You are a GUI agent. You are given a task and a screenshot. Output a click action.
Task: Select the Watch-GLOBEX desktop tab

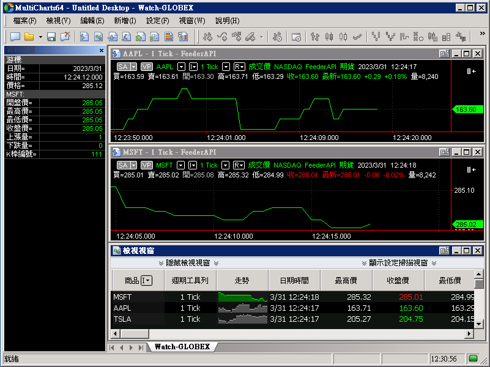coord(182,347)
